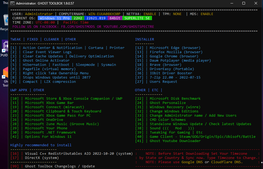This screenshot has width=263, height=169.
Task: Click the UTC-08:00 time zone value
Action: (x=45, y=22)
